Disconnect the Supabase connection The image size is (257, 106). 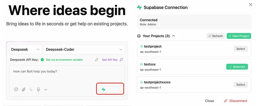[236, 101]
